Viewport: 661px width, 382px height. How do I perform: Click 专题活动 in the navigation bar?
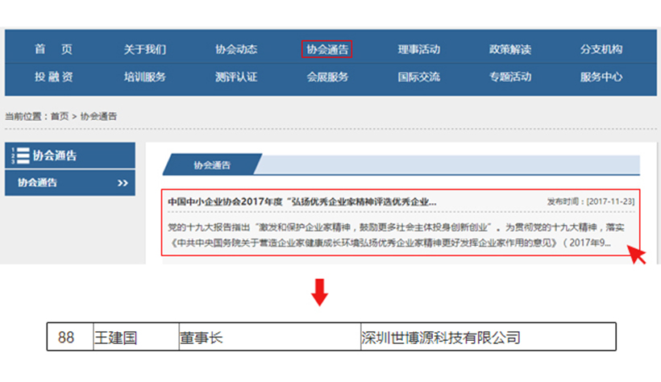[510, 77]
